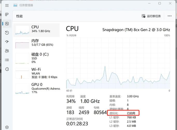The height and width of the screenshot is (130, 177).
Task: Open the App history clock icon
Action: pyautogui.click(x=7, y=33)
